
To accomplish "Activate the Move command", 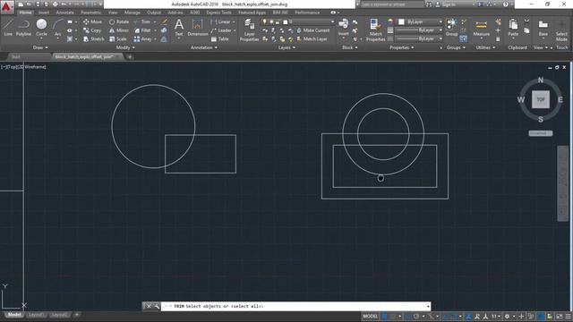I will pyautogui.click(x=92, y=21).
